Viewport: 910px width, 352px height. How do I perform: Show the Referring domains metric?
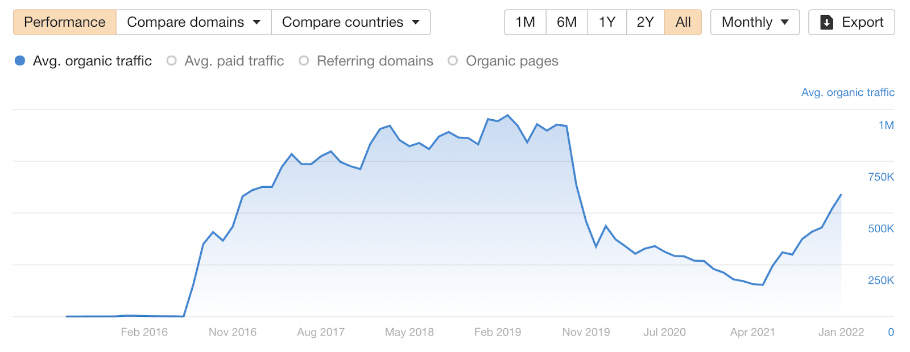click(375, 60)
